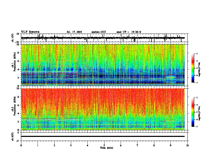Click the -3 label on ch.2 colorbar

[197, 98]
